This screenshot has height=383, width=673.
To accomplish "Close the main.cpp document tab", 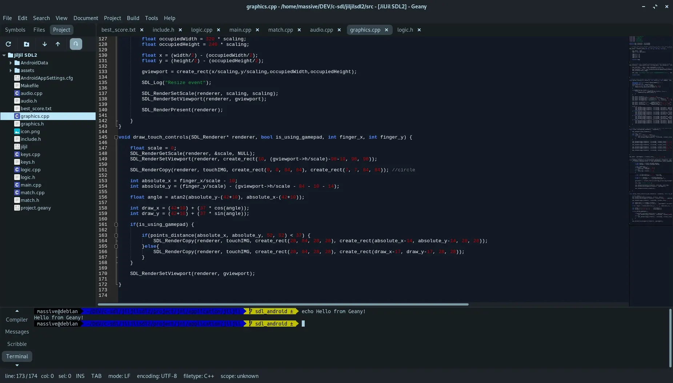I will [257, 30].
